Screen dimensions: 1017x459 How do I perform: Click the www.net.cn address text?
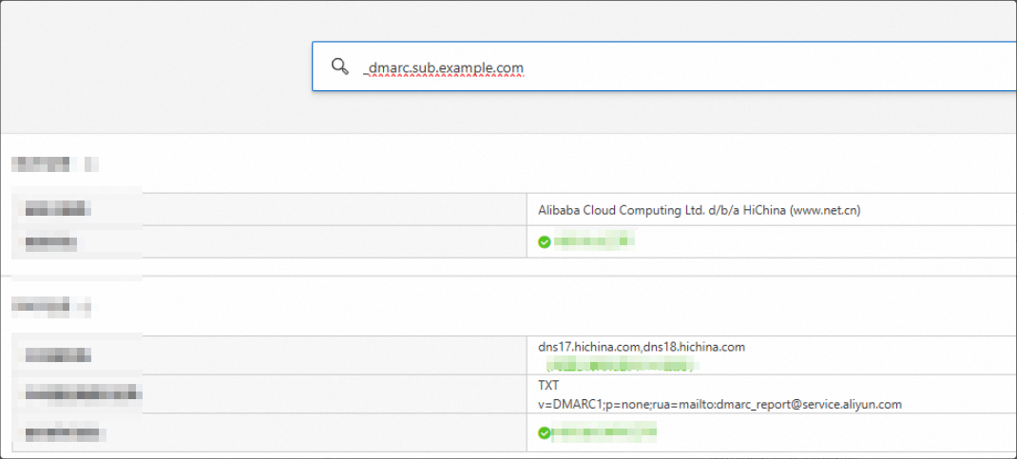pos(825,211)
